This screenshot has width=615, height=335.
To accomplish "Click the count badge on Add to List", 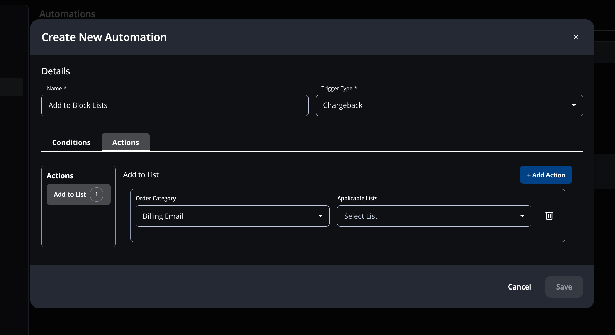I will click(x=97, y=194).
